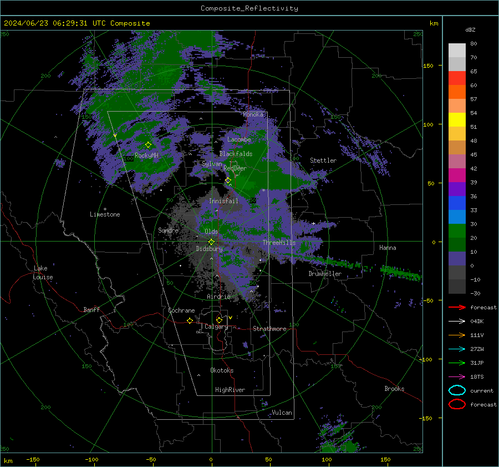Click the white 04DK arrow legend icon
Viewport: 499px width, 467px height.
[x=457, y=321]
